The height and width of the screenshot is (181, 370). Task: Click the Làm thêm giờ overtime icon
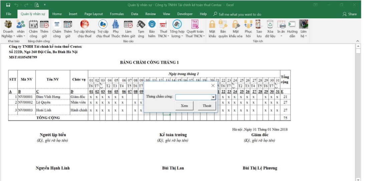click(x=128, y=25)
